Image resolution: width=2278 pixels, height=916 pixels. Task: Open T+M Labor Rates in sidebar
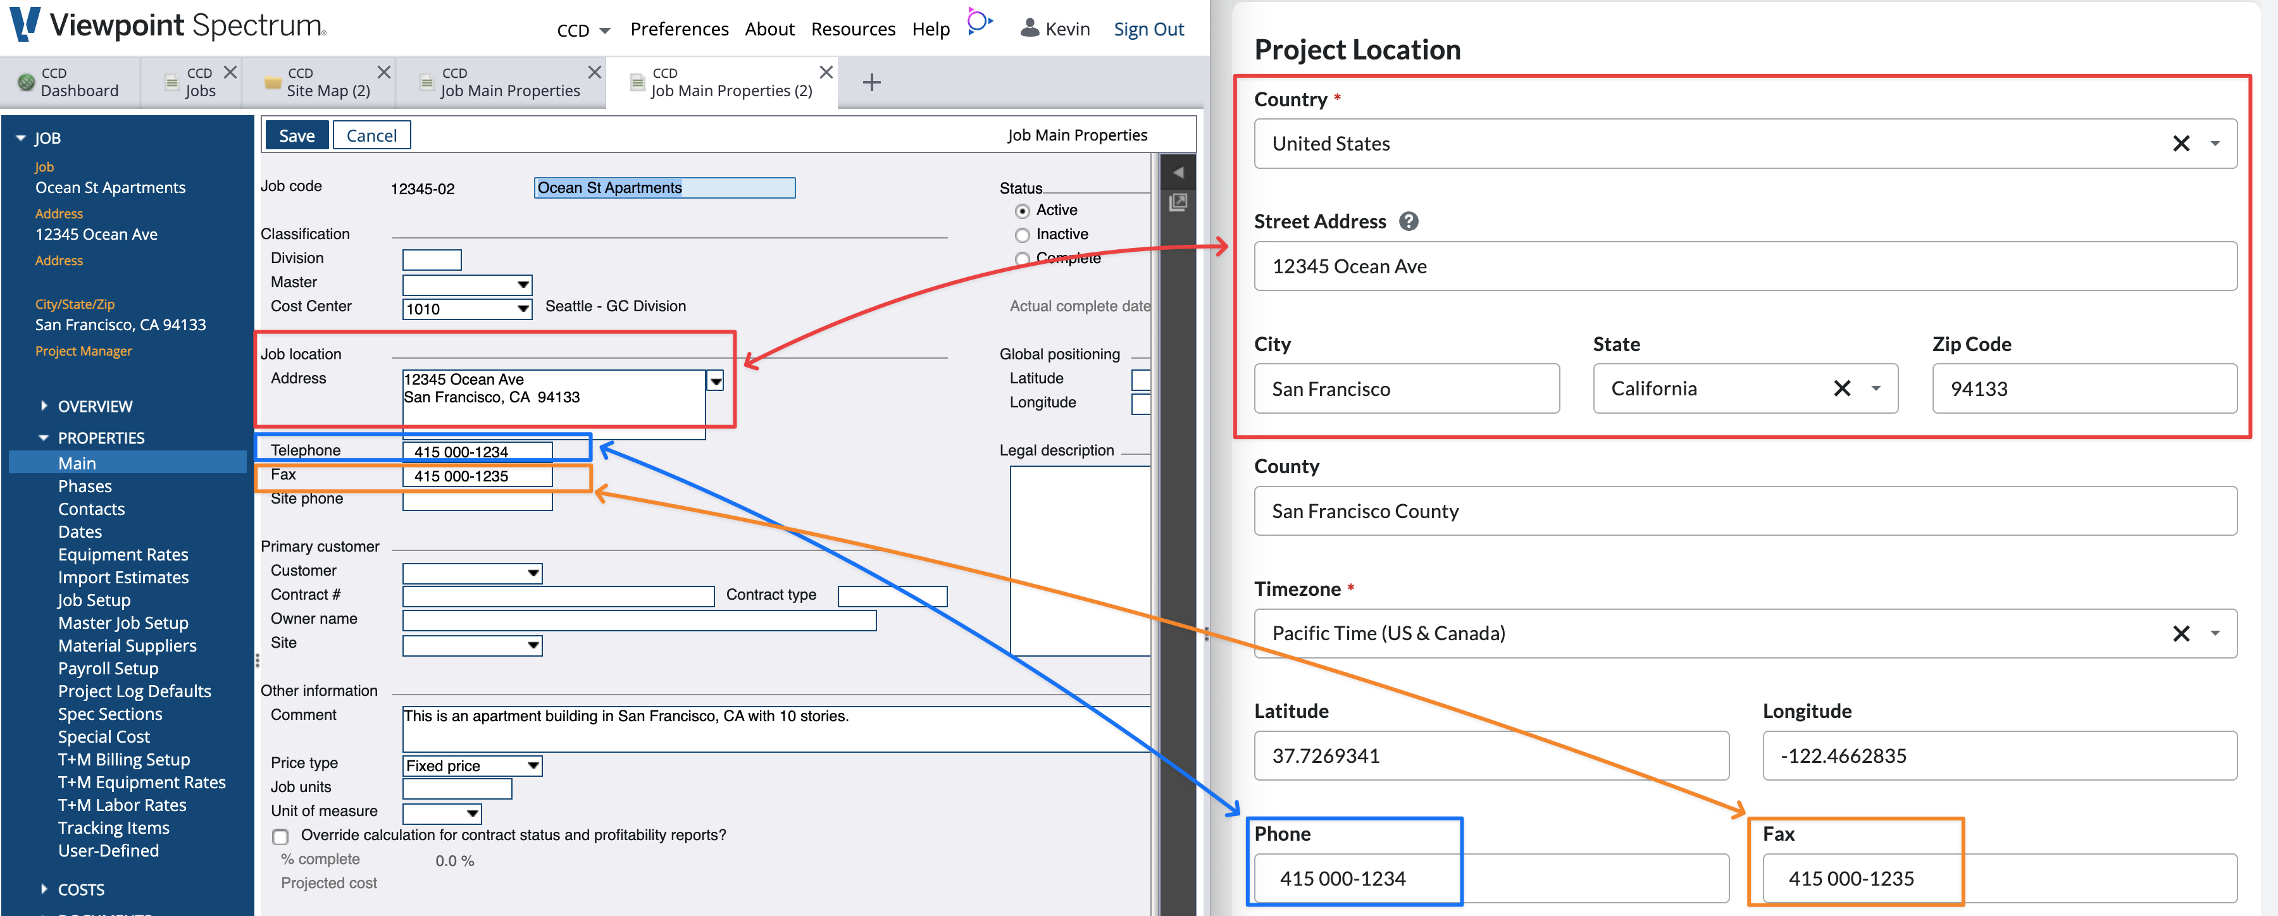[x=122, y=805]
